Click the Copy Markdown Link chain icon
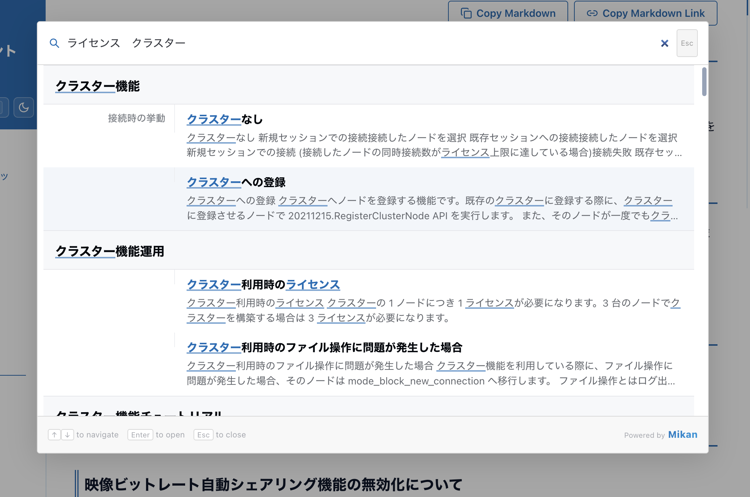The height and width of the screenshot is (497, 750). point(592,14)
